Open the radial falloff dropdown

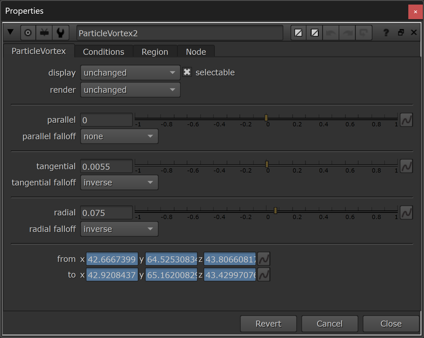(119, 229)
